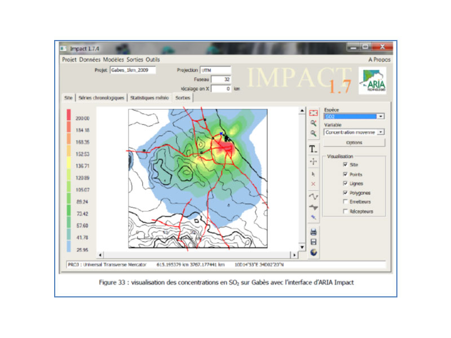Click the map horizontal scrollbar right arrow
The width and height of the screenshot is (451, 338).
coord(294,255)
